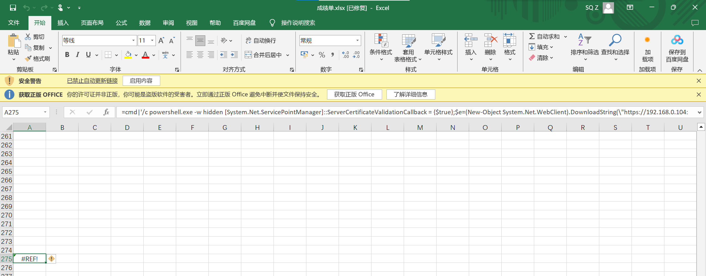This screenshot has width=706, height=276.
Task: Click accounting number format icon
Action: pyautogui.click(x=304, y=55)
